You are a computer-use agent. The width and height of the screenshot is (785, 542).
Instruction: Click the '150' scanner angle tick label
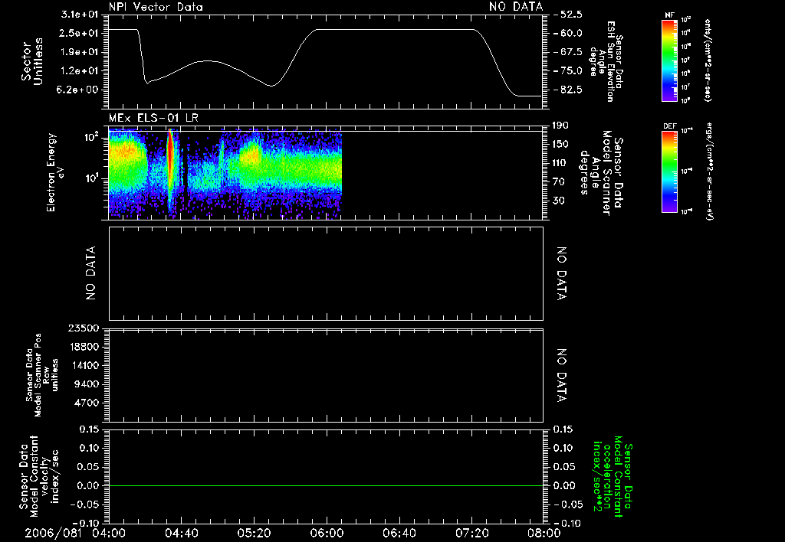560,145
